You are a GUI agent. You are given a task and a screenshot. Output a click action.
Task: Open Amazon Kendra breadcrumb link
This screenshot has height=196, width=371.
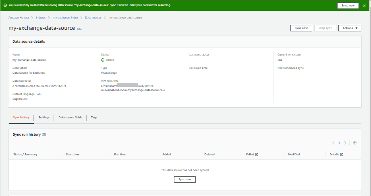pos(19,18)
